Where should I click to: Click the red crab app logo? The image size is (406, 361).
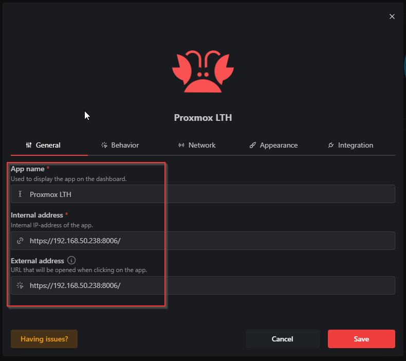click(x=203, y=71)
